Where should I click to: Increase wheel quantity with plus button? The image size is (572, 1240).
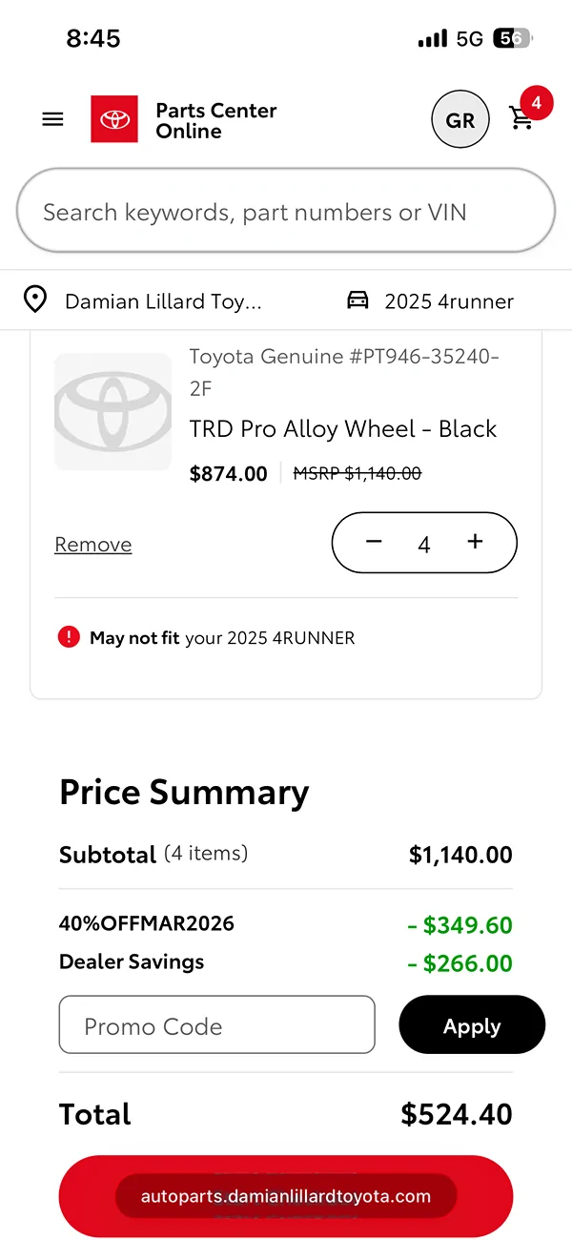click(475, 543)
